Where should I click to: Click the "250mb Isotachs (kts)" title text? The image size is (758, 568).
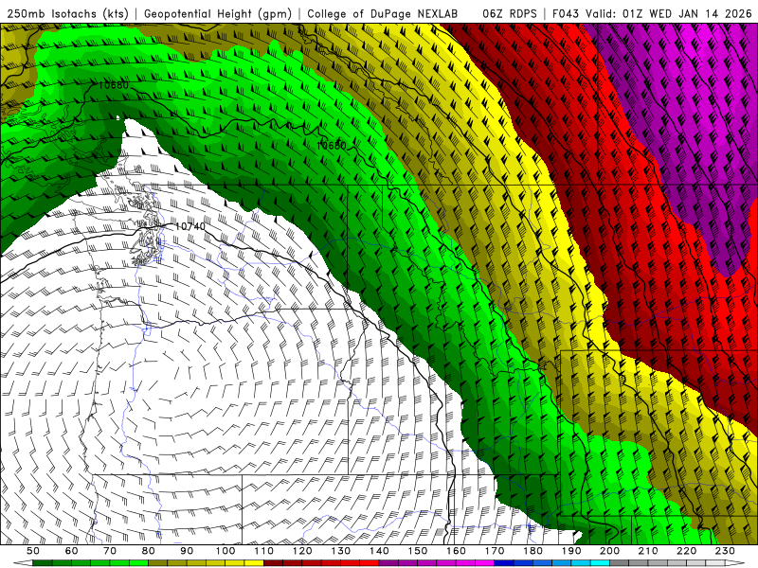(68, 13)
